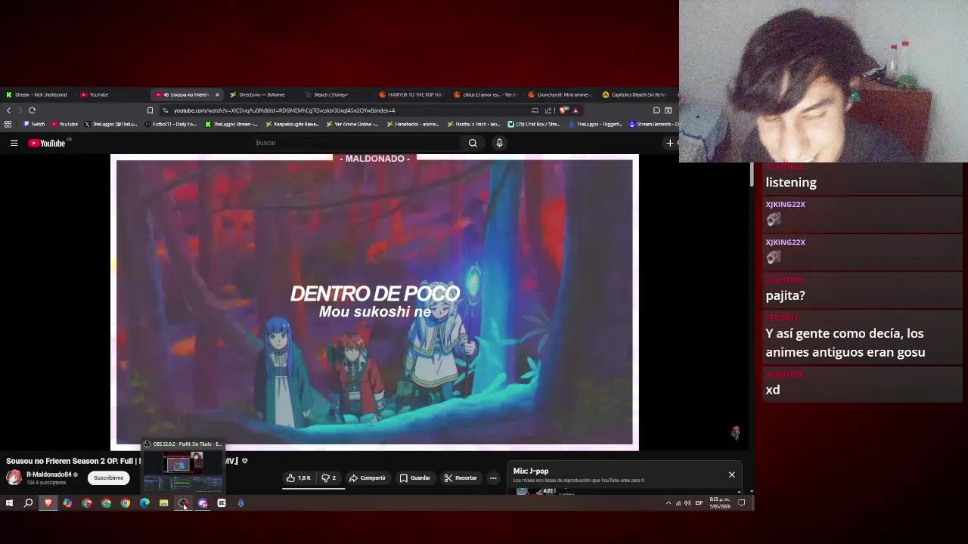Image resolution: width=968 pixels, height=544 pixels.
Task: Open the R-Maldonado84 channel name link
Action: coord(49,474)
